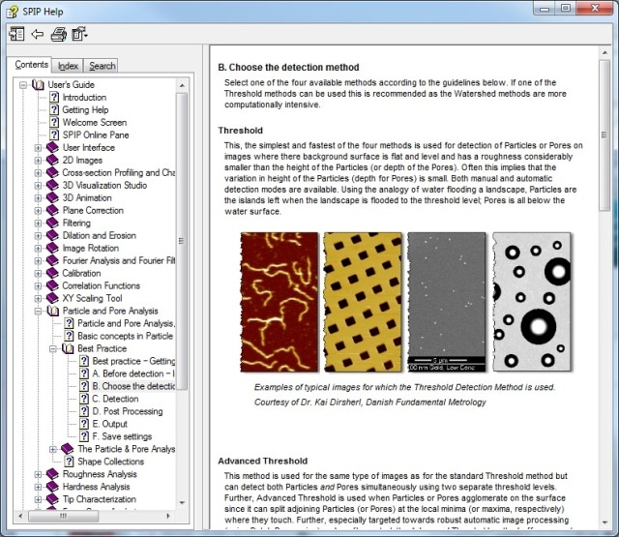The height and width of the screenshot is (537, 619).
Task: Click the content pane scroll down arrow
Action: [604, 522]
